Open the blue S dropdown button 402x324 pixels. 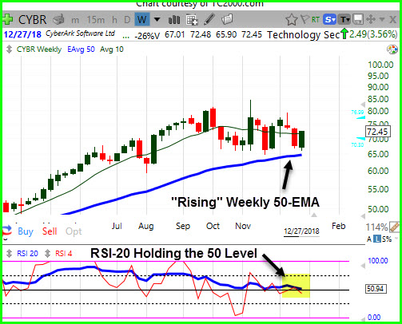click(329, 19)
